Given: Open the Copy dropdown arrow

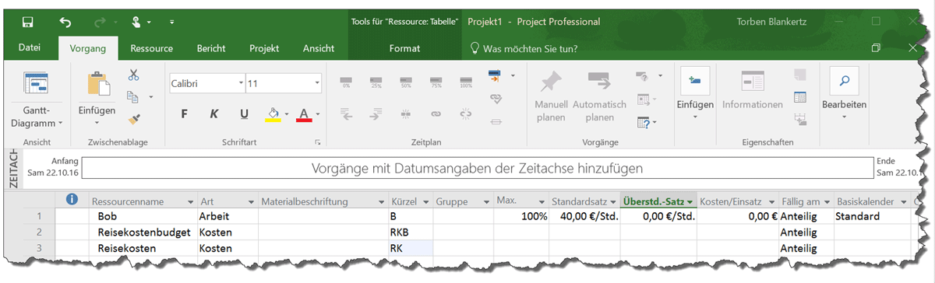Looking at the screenshot, I should pyautogui.click(x=150, y=97).
